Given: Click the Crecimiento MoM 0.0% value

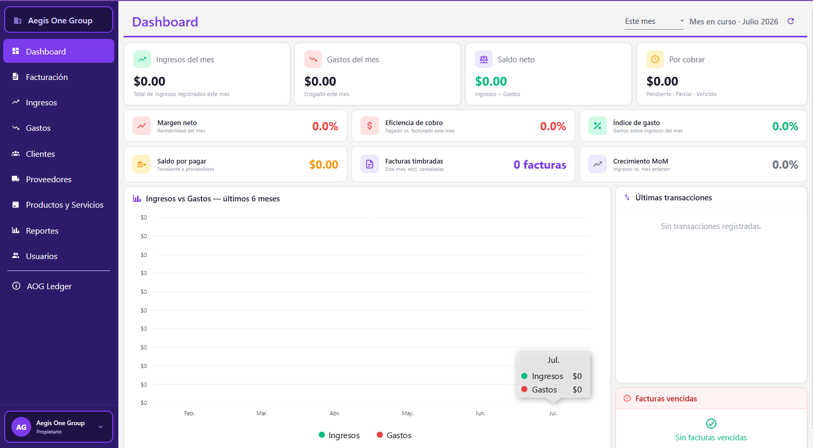Looking at the screenshot, I should [785, 165].
